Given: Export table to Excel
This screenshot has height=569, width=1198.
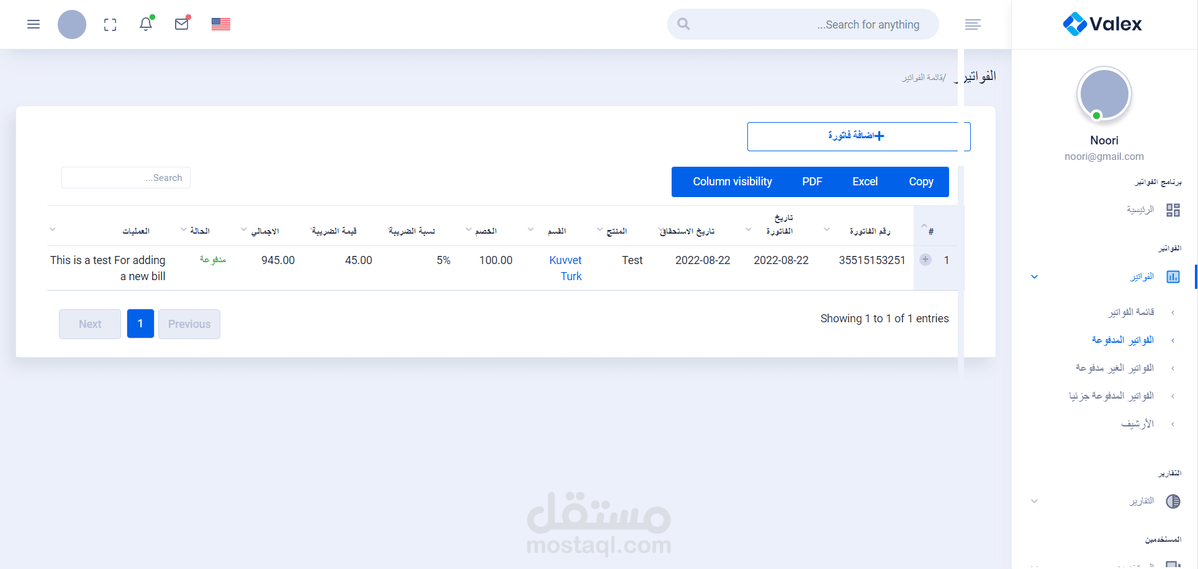Looking at the screenshot, I should (865, 182).
